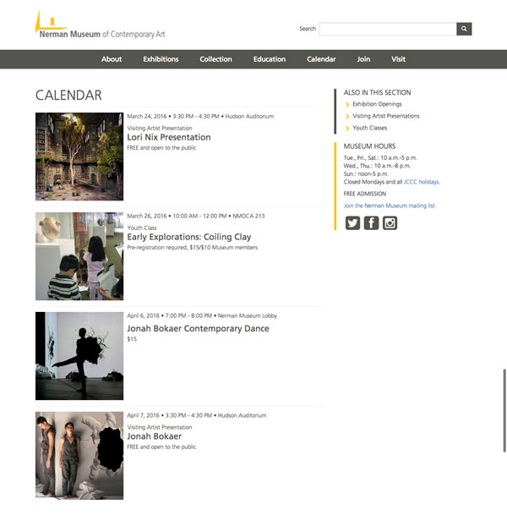This screenshot has width=507, height=515.
Task: Click the Coiling Clay youth class thumbnail
Action: [79, 256]
